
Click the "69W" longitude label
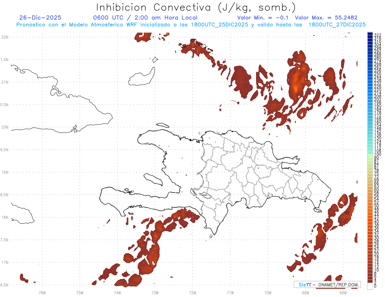tap(305, 293)
